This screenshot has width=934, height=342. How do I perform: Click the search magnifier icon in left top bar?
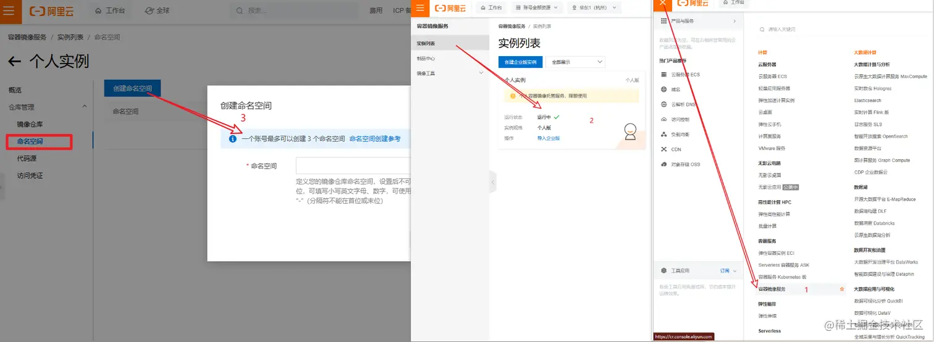click(239, 10)
